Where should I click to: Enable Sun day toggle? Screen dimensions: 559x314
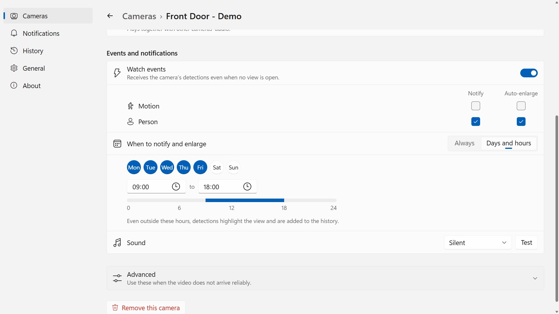pyautogui.click(x=233, y=167)
